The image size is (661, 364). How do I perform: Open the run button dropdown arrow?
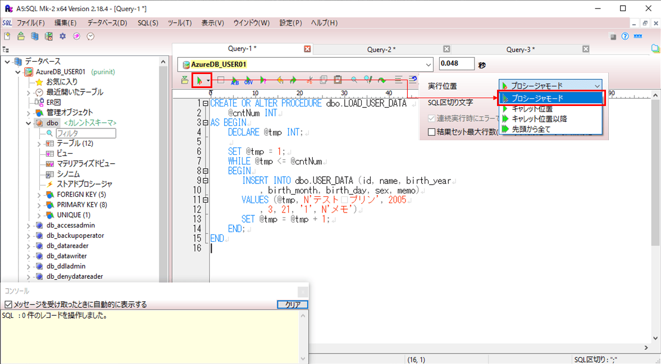[208, 80]
